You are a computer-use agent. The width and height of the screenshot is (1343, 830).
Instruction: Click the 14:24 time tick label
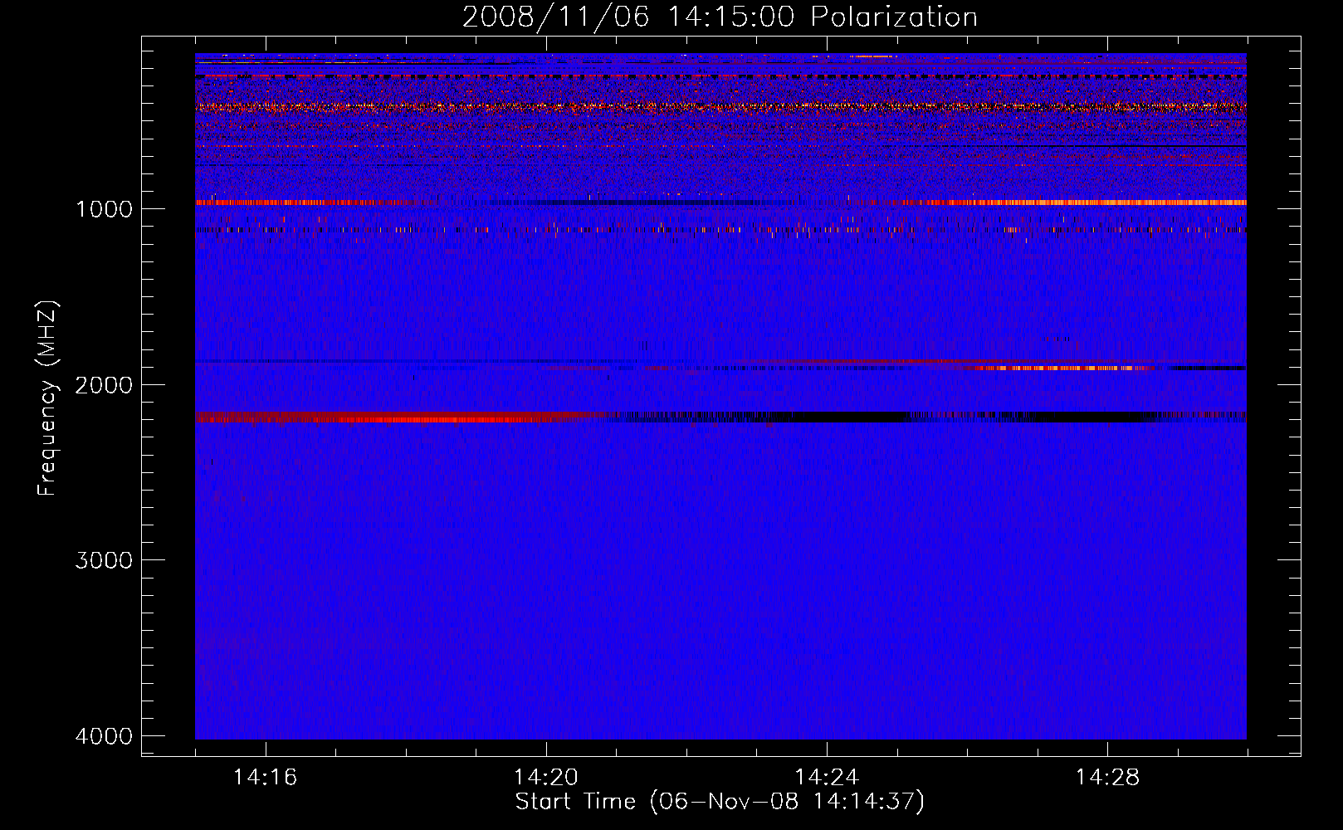pyautogui.click(x=826, y=778)
